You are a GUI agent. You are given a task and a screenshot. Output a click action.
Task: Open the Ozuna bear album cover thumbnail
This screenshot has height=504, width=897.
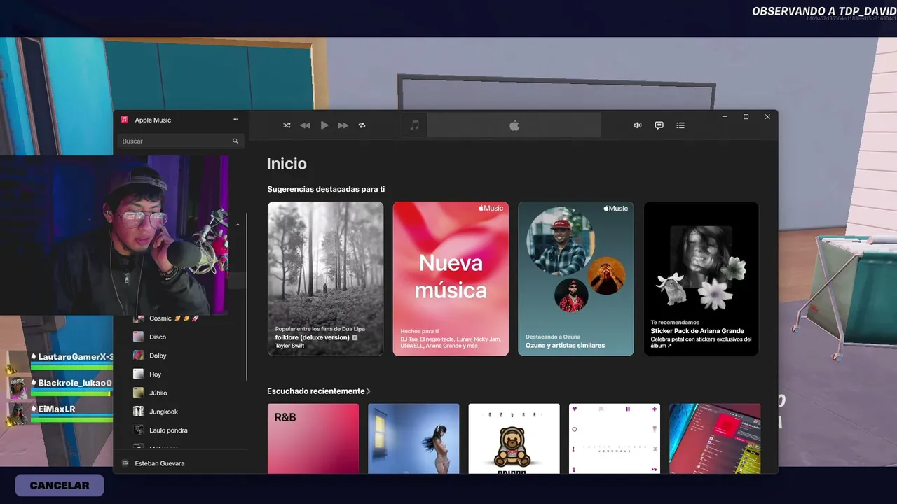pyautogui.click(x=514, y=438)
